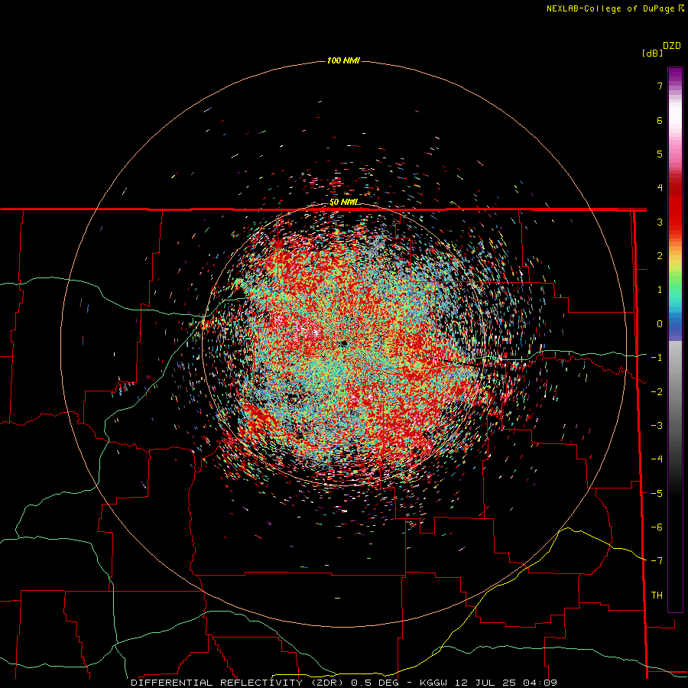Click the 0 value on color scale
Viewport: 688px width, 688px height.
click(660, 324)
